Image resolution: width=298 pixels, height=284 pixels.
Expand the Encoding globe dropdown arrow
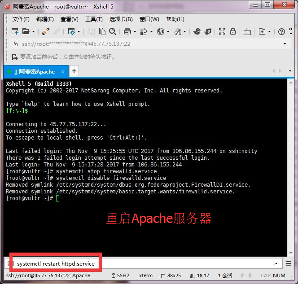point(168,31)
